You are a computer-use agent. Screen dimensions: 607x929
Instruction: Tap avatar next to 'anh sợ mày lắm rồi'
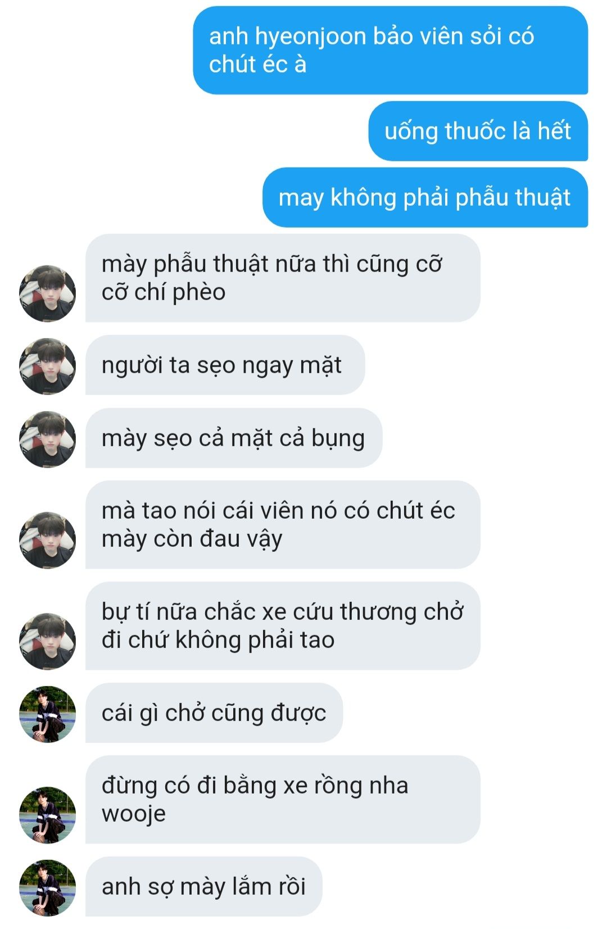click(47, 887)
